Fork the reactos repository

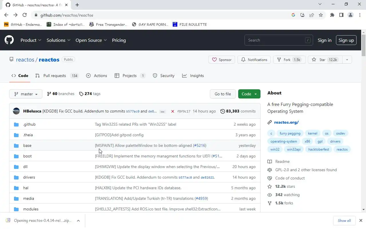tap(289, 60)
